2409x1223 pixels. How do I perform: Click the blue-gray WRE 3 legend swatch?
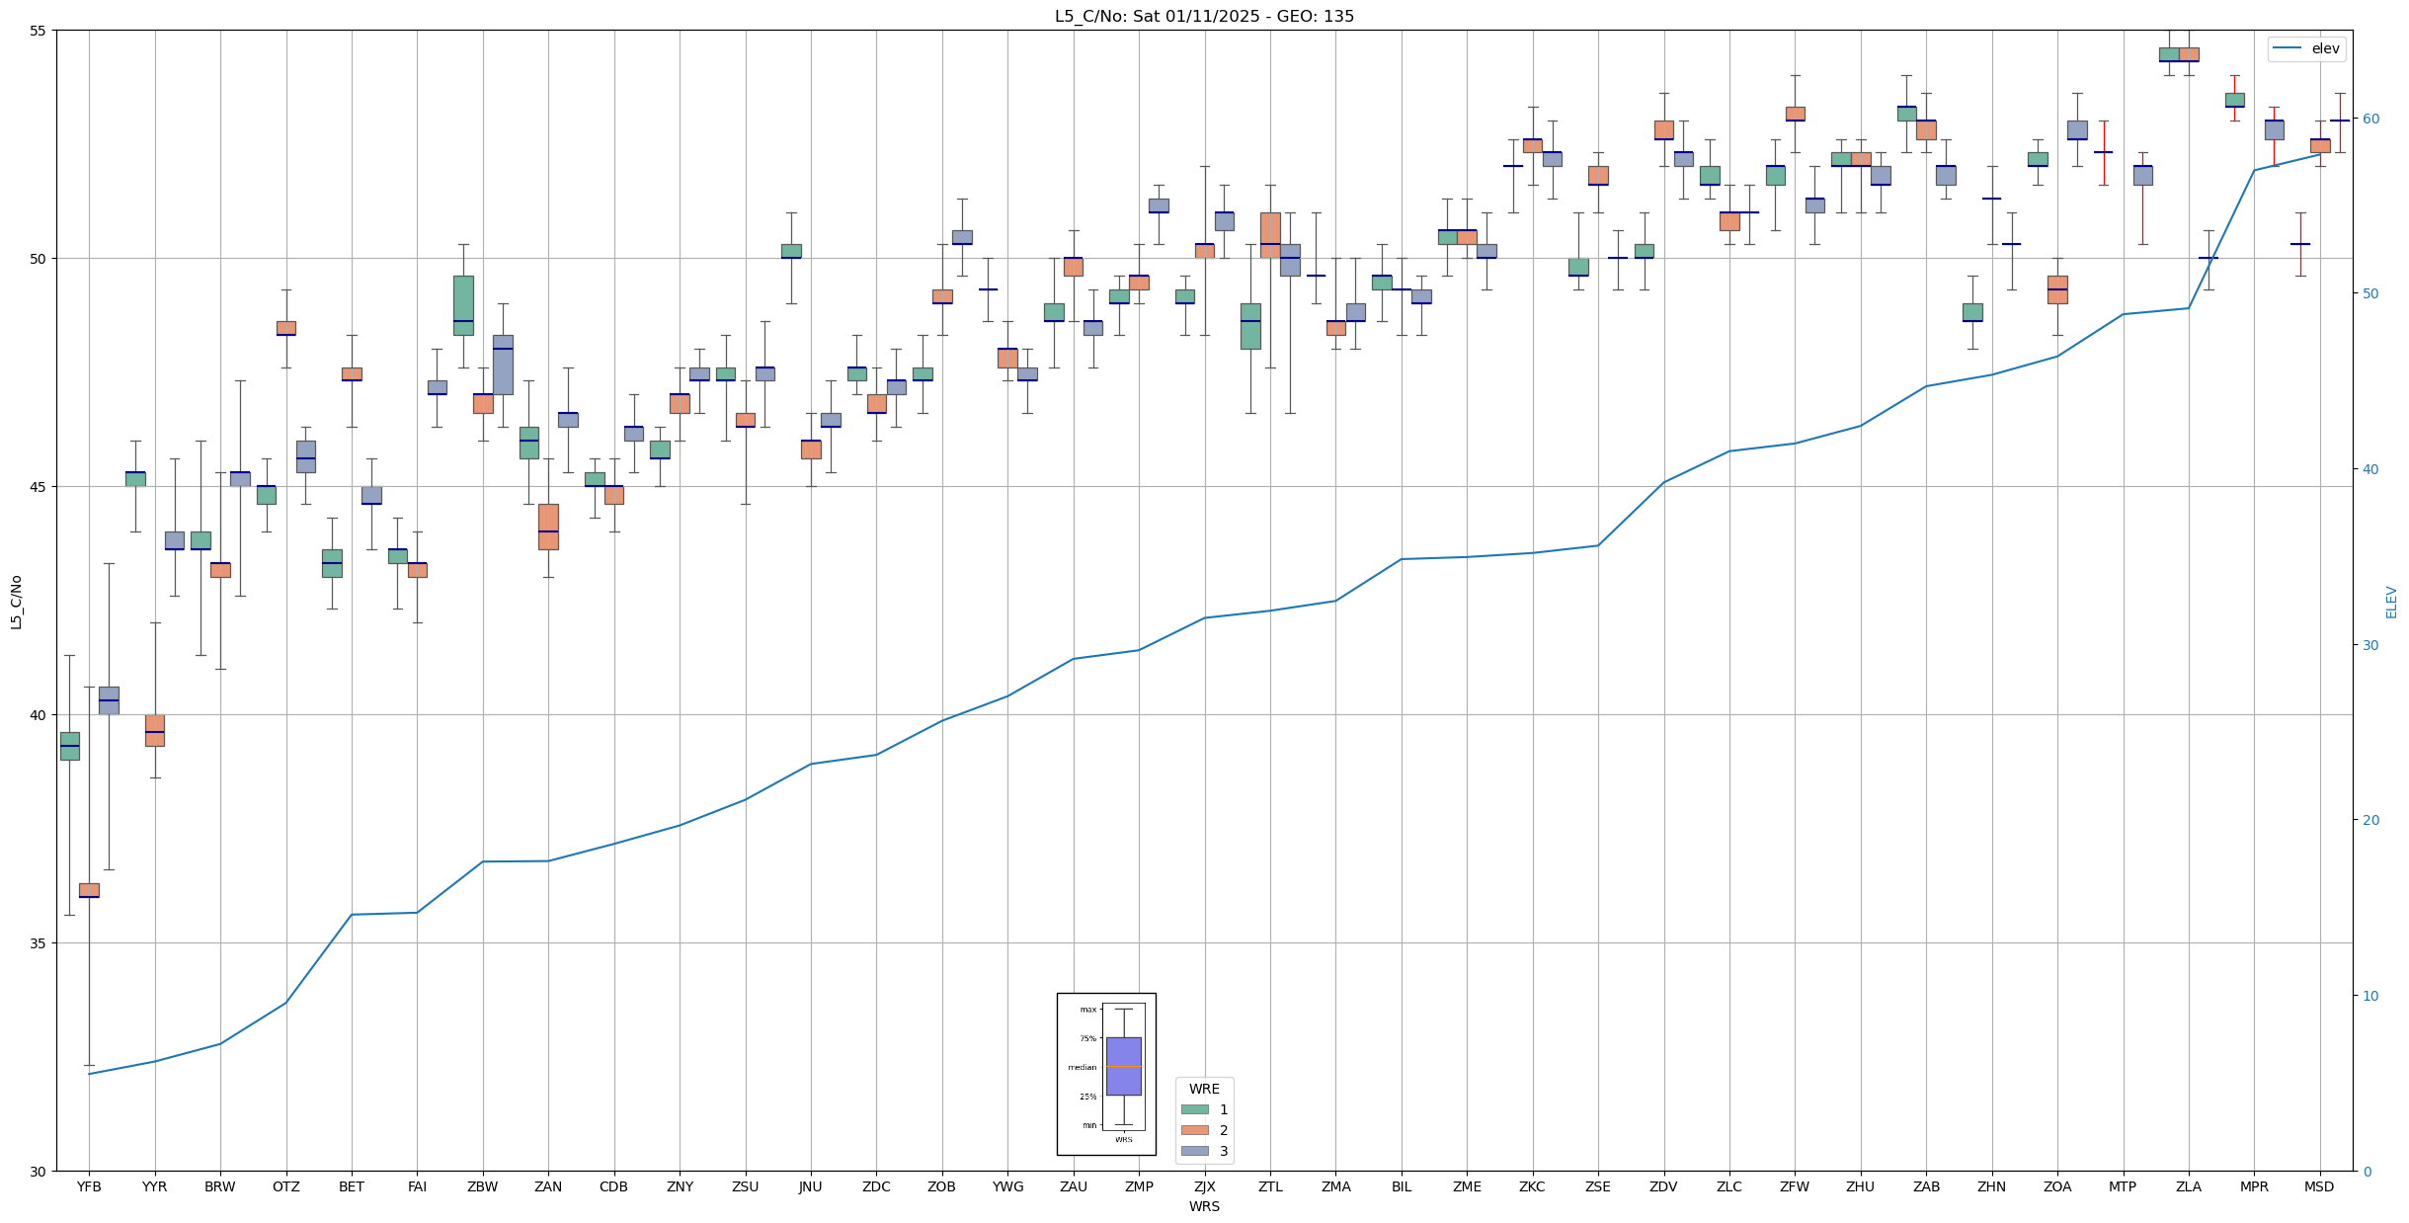(x=1194, y=1151)
